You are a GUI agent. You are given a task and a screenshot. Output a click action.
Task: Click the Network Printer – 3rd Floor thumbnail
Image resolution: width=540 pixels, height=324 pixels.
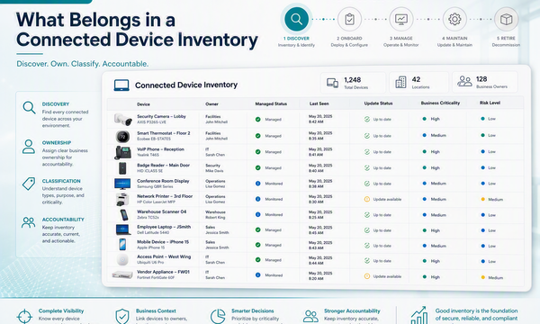coord(122,199)
